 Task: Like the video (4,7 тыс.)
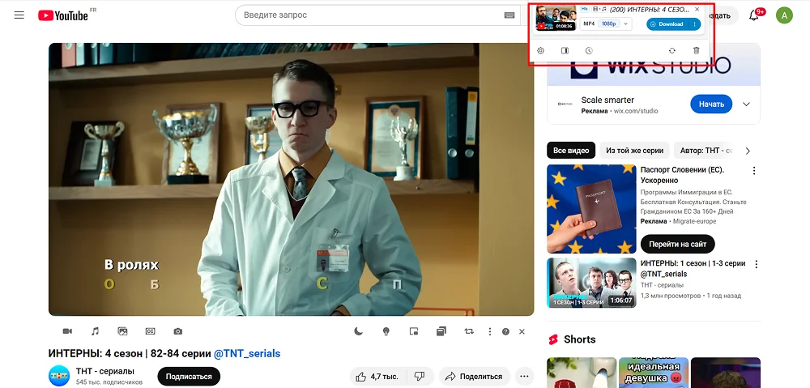378,377
